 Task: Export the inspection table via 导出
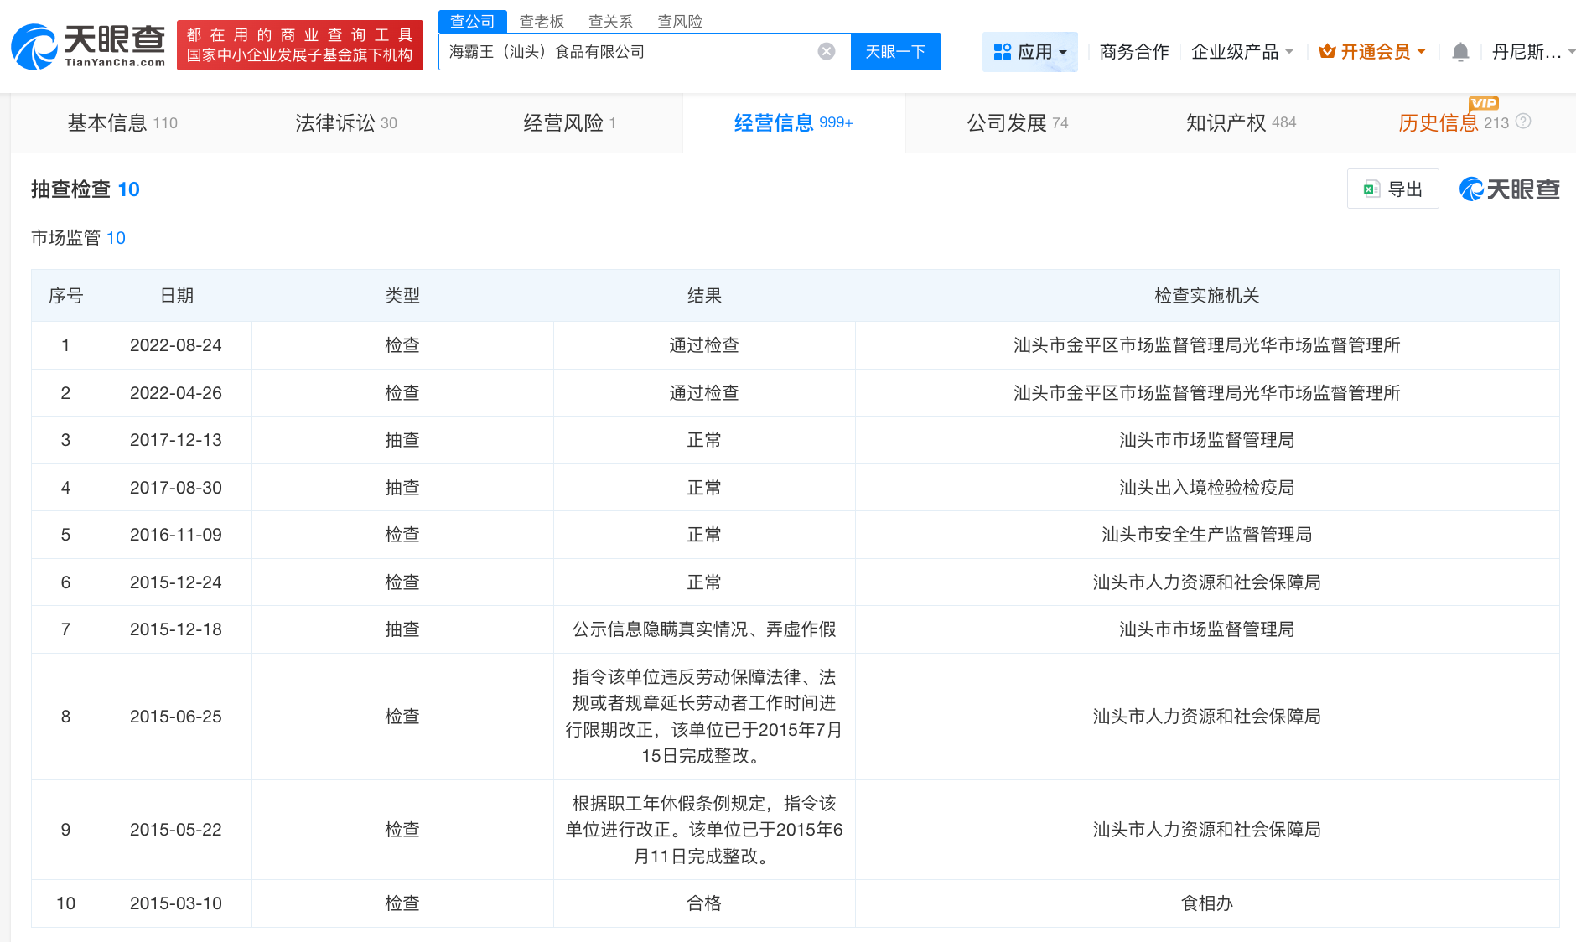[1393, 189]
